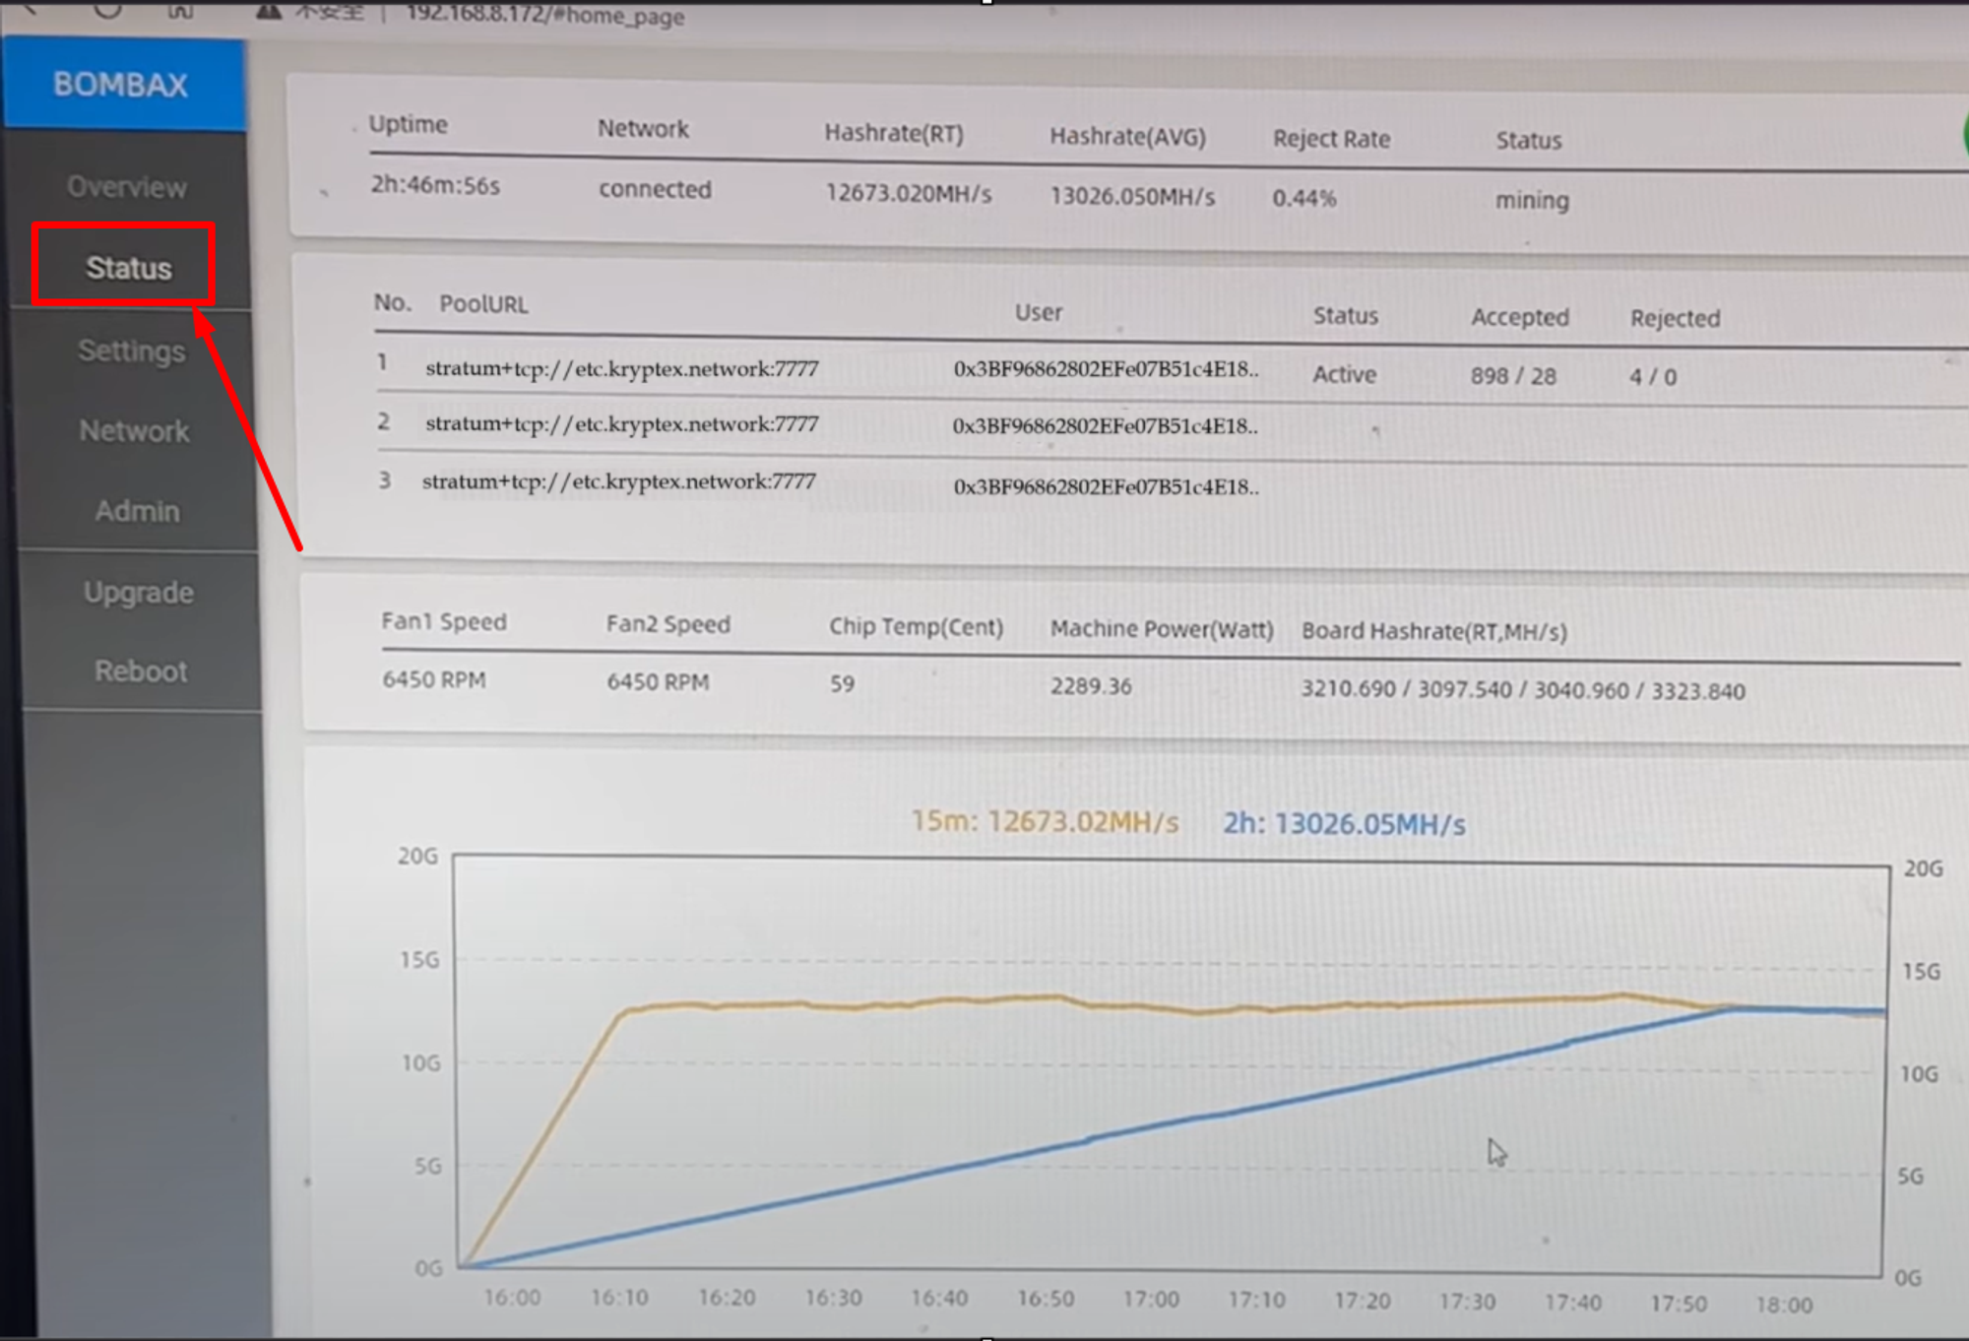Go to the Network page
This screenshot has width=1969, height=1341.
coord(134,431)
